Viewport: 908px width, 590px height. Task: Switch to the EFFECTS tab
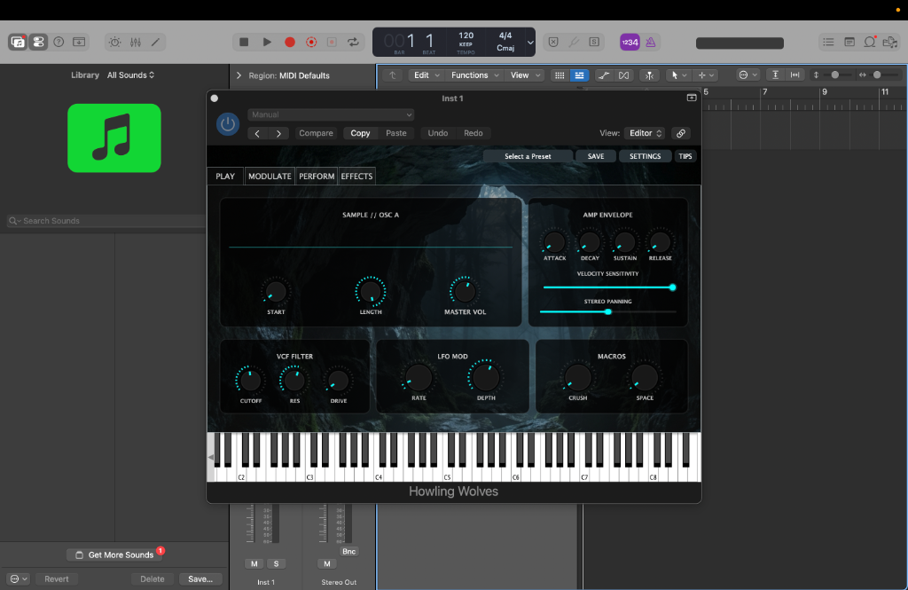pos(356,176)
